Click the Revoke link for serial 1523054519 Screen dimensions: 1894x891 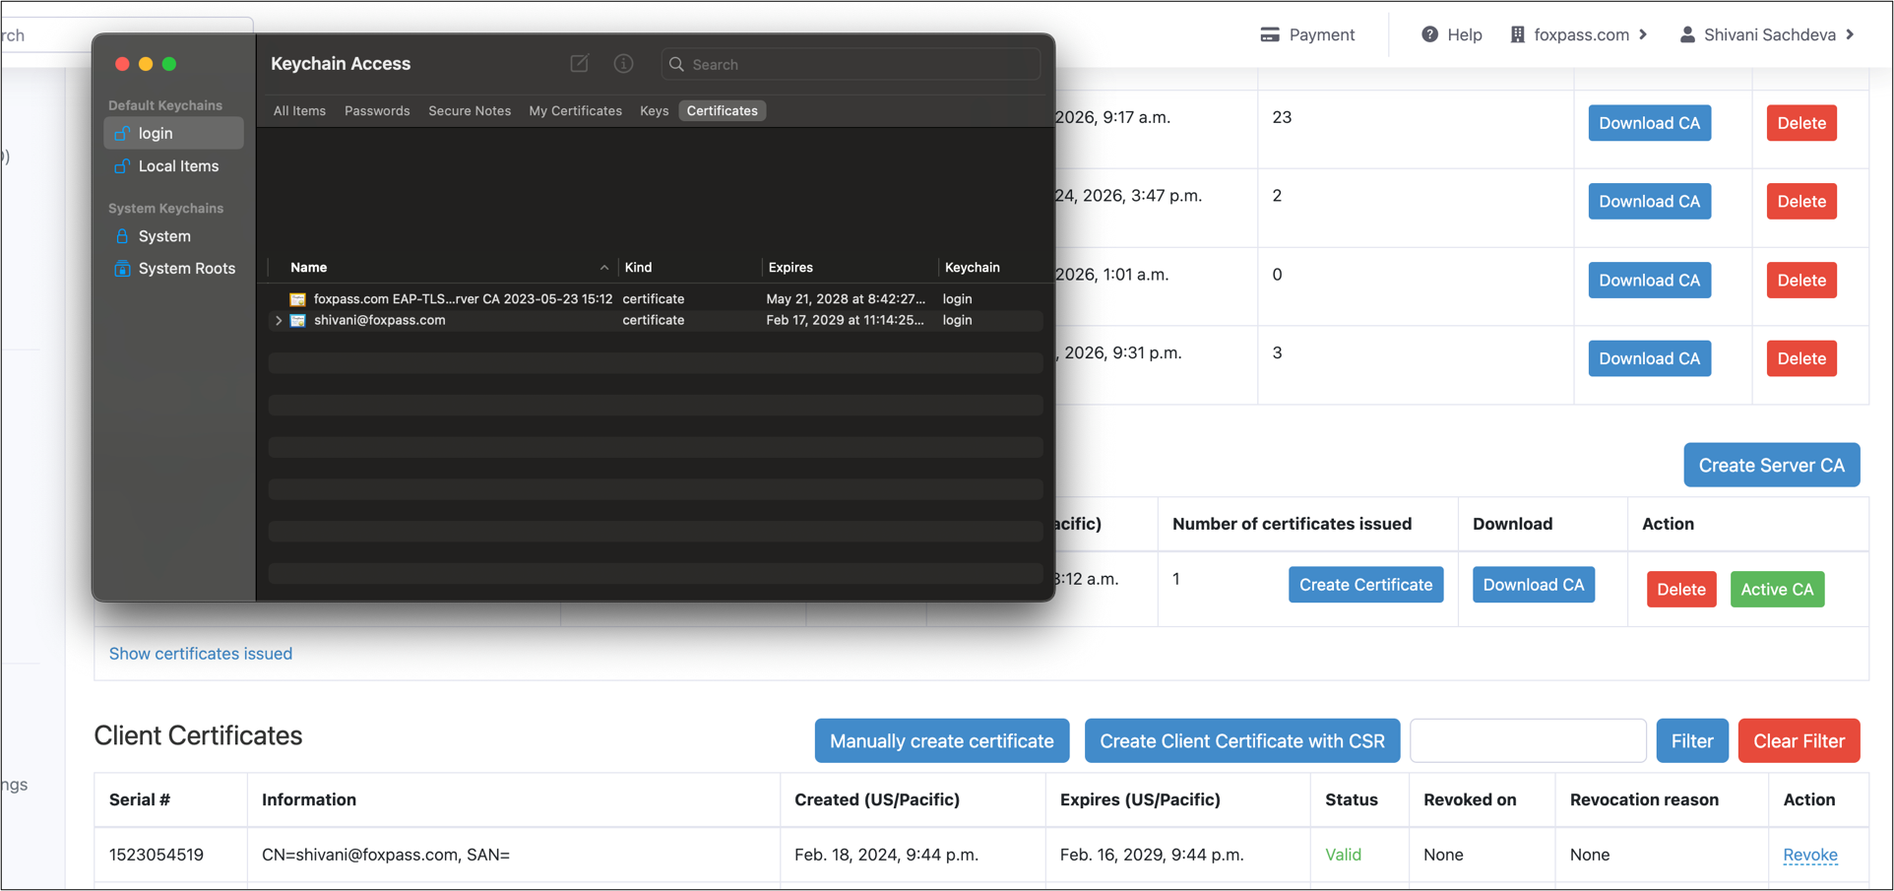pyautogui.click(x=1809, y=855)
